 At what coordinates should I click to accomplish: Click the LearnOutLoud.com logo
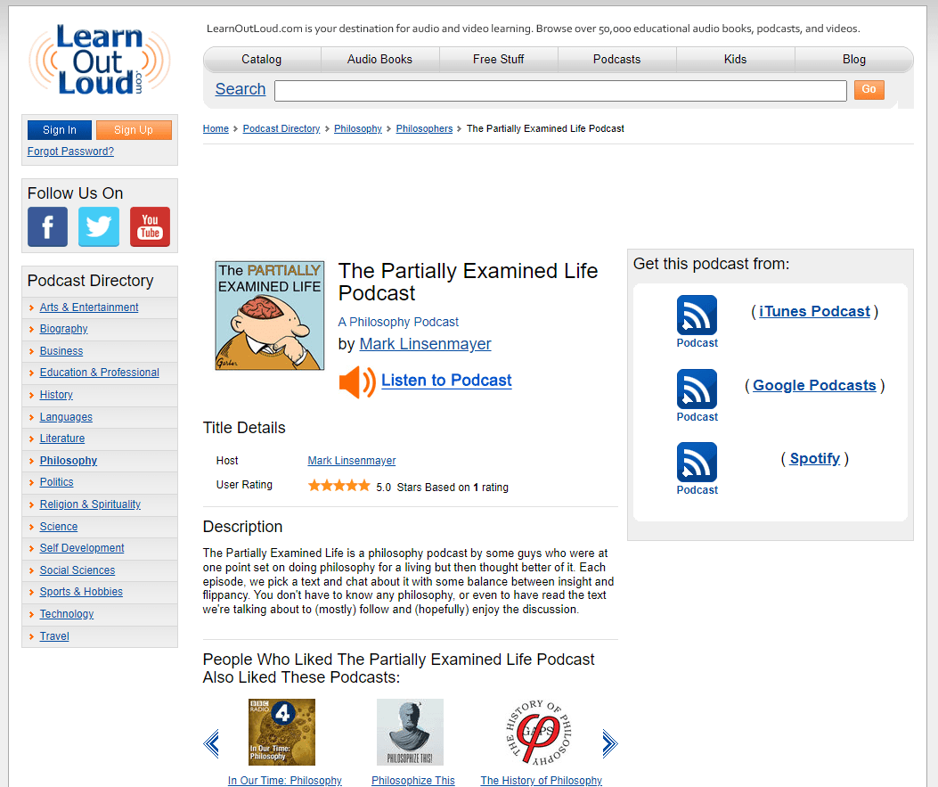click(99, 61)
